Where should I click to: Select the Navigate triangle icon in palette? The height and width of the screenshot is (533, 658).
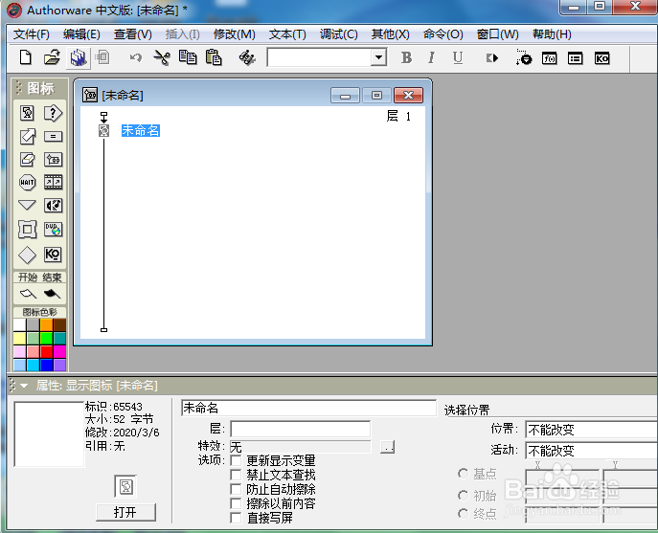tap(27, 205)
